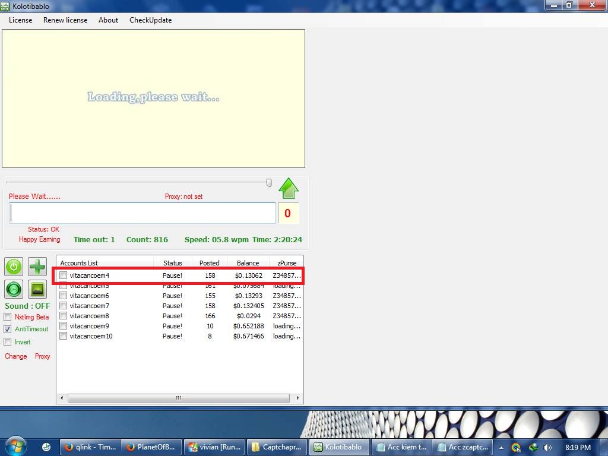The image size is (608, 456).
Task: Click the green power button icon
Action: [x=14, y=267]
